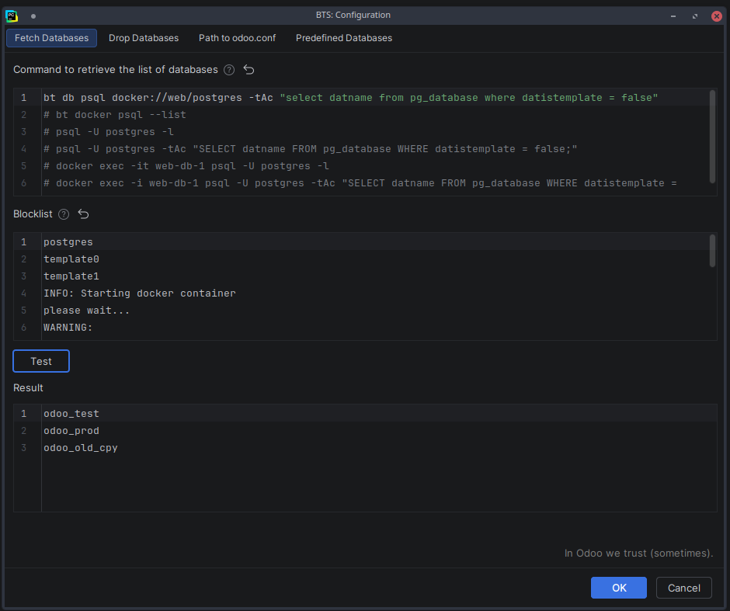The width and height of the screenshot is (730, 611).
Task: Click the 'Result' section label
Action: click(x=28, y=388)
